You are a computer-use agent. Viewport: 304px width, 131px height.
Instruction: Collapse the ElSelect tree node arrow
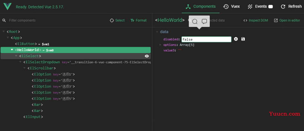point(16,56)
